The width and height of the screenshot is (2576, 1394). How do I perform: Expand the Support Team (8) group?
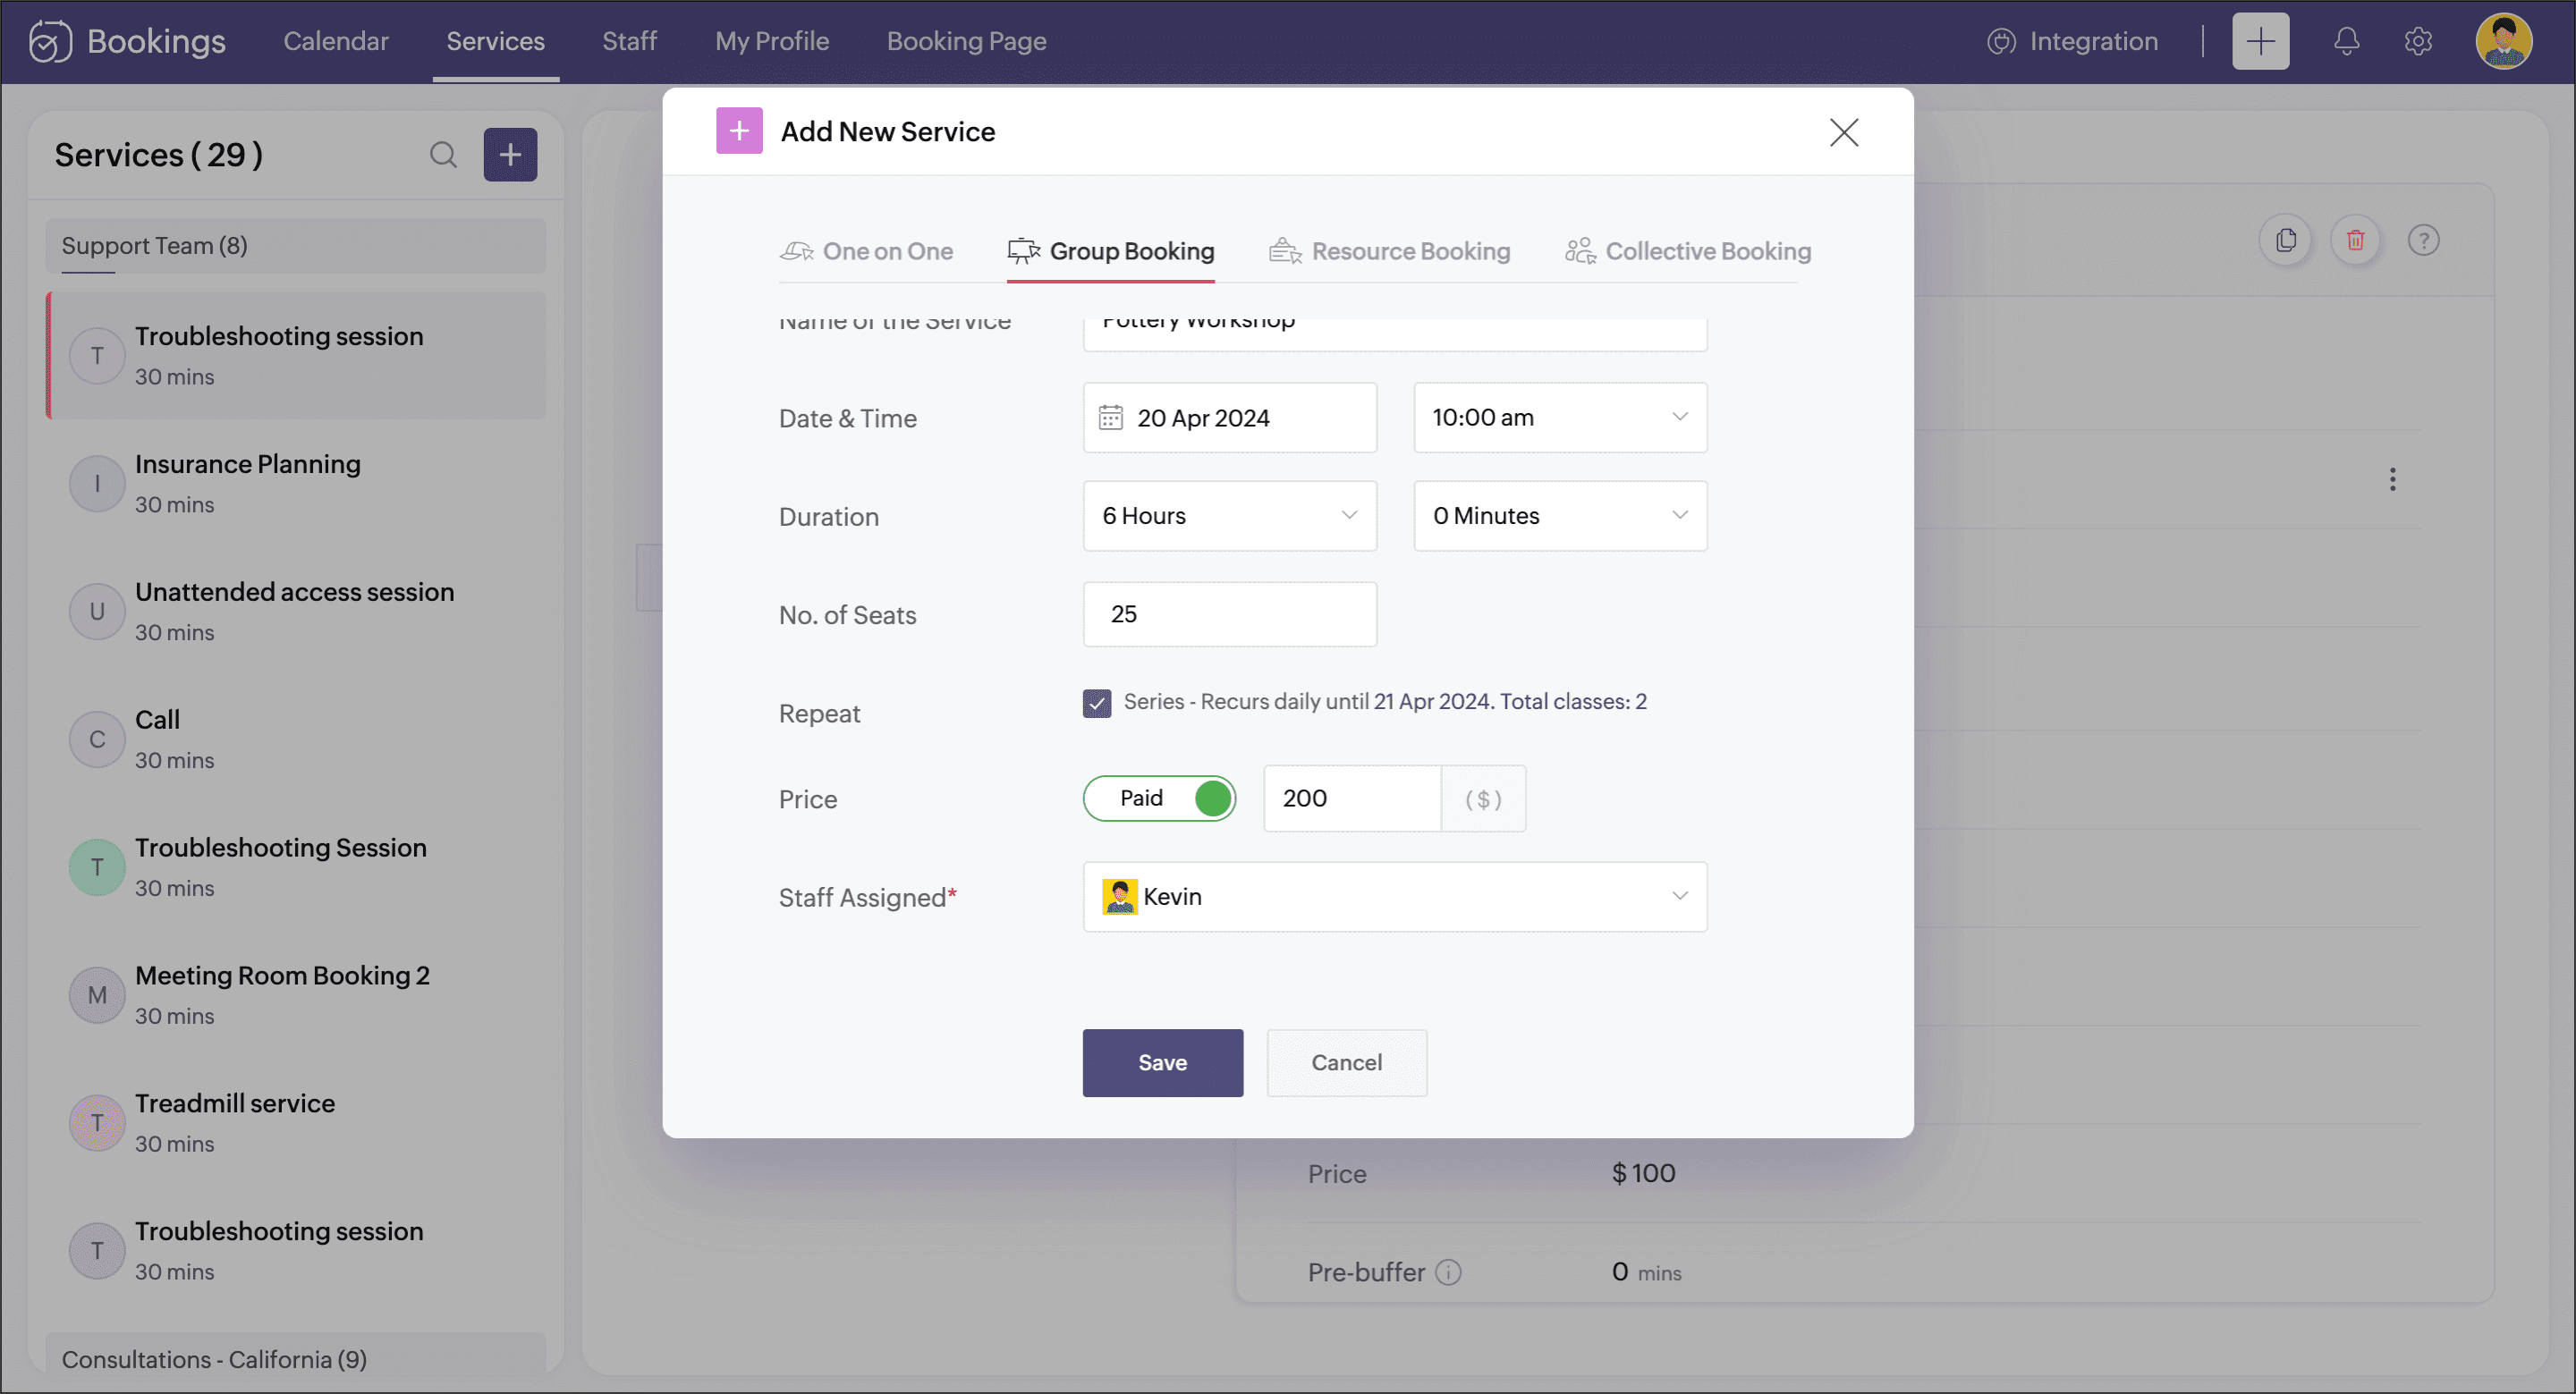coord(295,245)
